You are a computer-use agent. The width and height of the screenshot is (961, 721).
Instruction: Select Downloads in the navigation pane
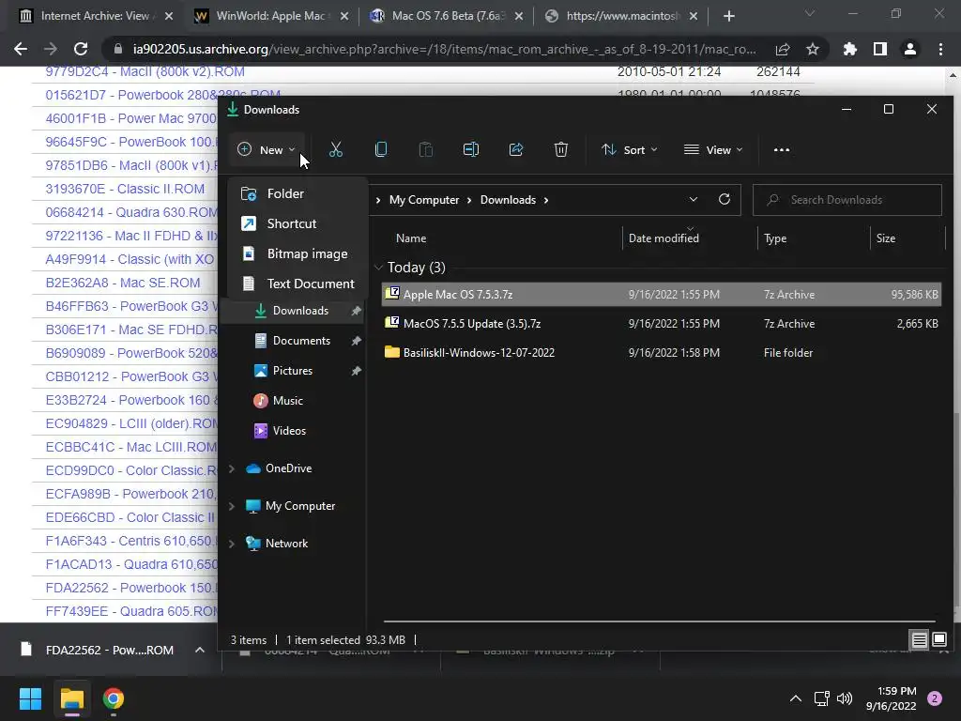tap(300, 310)
